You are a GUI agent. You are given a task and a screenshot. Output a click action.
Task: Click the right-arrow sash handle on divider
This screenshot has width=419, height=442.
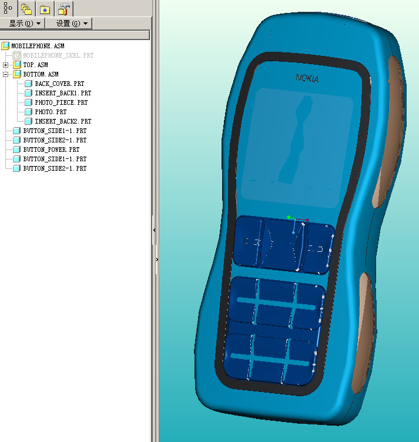[x=157, y=260]
